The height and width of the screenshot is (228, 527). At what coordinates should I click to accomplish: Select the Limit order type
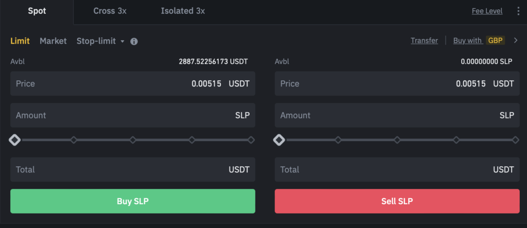coord(20,41)
